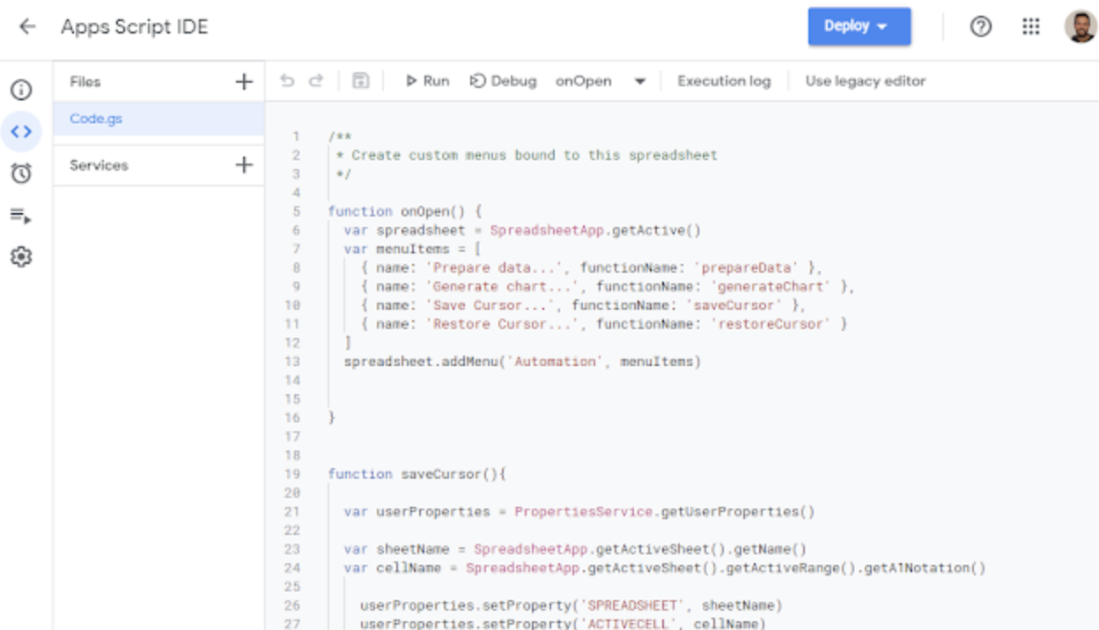Open the Google apps grid
1099x630 pixels.
click(x=1031, y=26)
